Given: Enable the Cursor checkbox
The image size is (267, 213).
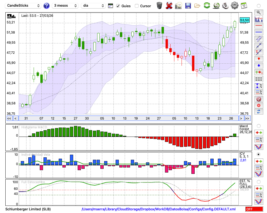Looking at the screenshot, I should (x=136, y=6).
